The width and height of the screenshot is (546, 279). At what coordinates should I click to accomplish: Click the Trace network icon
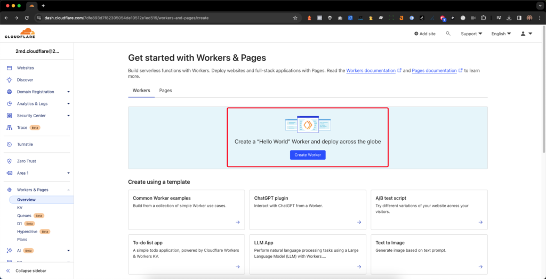click(x=10, y=128)
